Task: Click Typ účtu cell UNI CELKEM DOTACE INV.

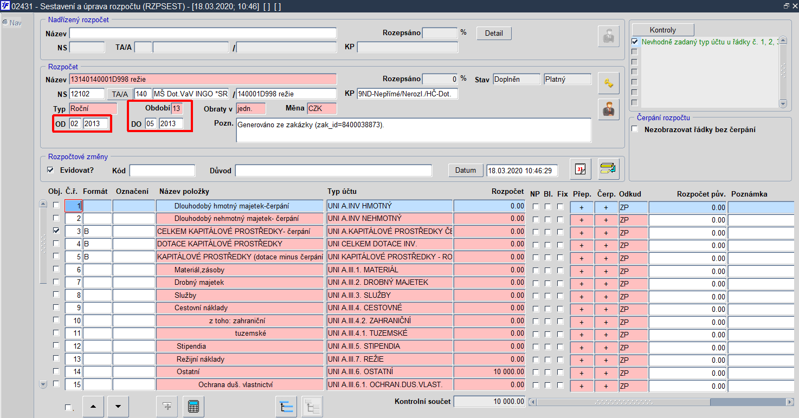Action: (x=389, y=244)
